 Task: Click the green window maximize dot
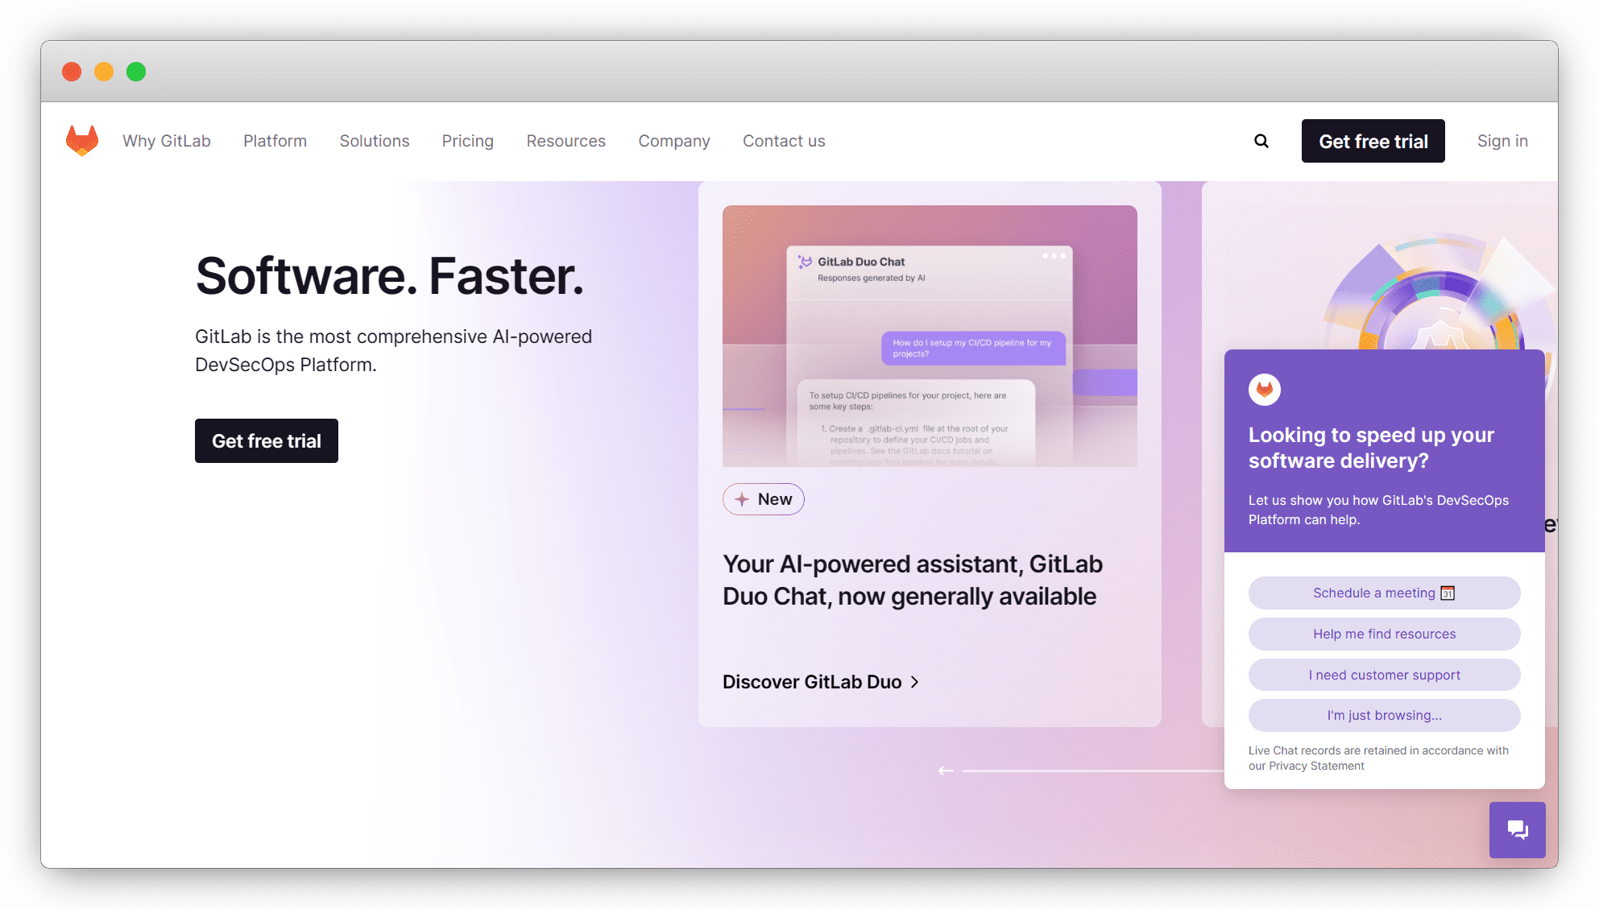tap(136, 72)
